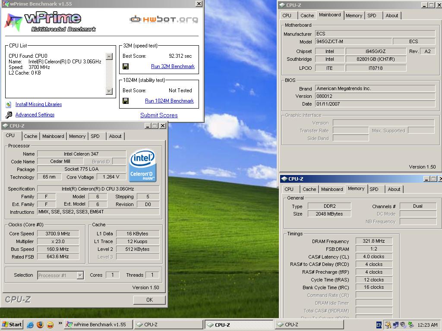Viewport: 442px width, 331px height.
Task: Click the first system tray icon
Action: (388, 325)
